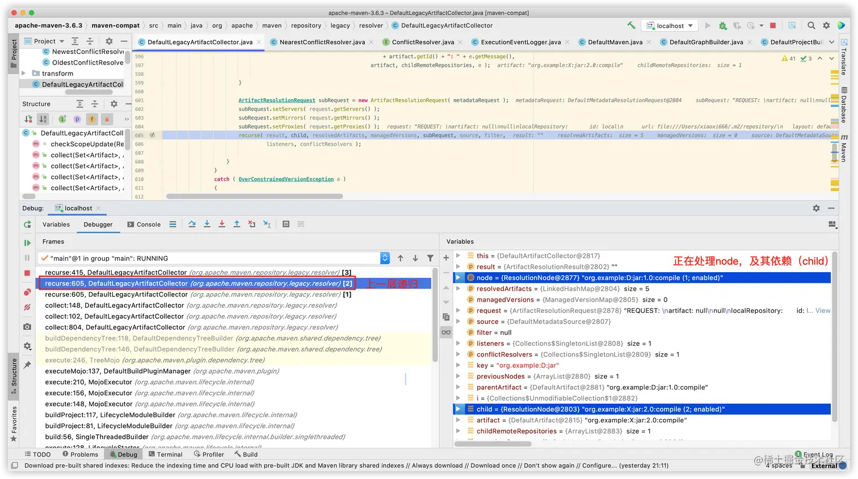Open Debug panel settings gear

(x=816, y=208)
